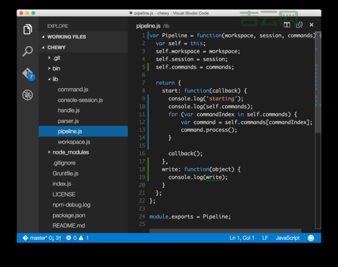338x267 pixels.
Task: Collapse the WORKING FILES section
Action: 66,37
